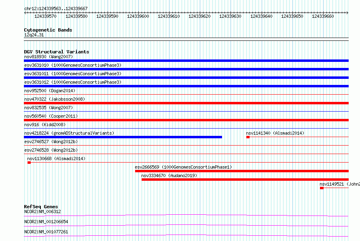Viewport: 360px width, 241px height.
Task: Click the magenta gene line of NM_006312
Action: 186,215
